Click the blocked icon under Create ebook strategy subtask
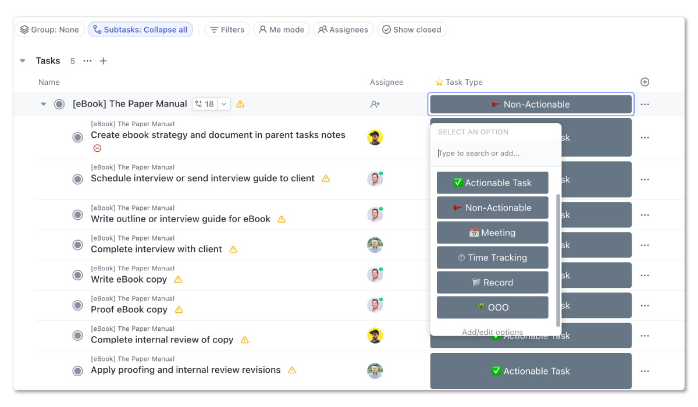This screenshot has height=407, width=698. click(x=97, y=148)
